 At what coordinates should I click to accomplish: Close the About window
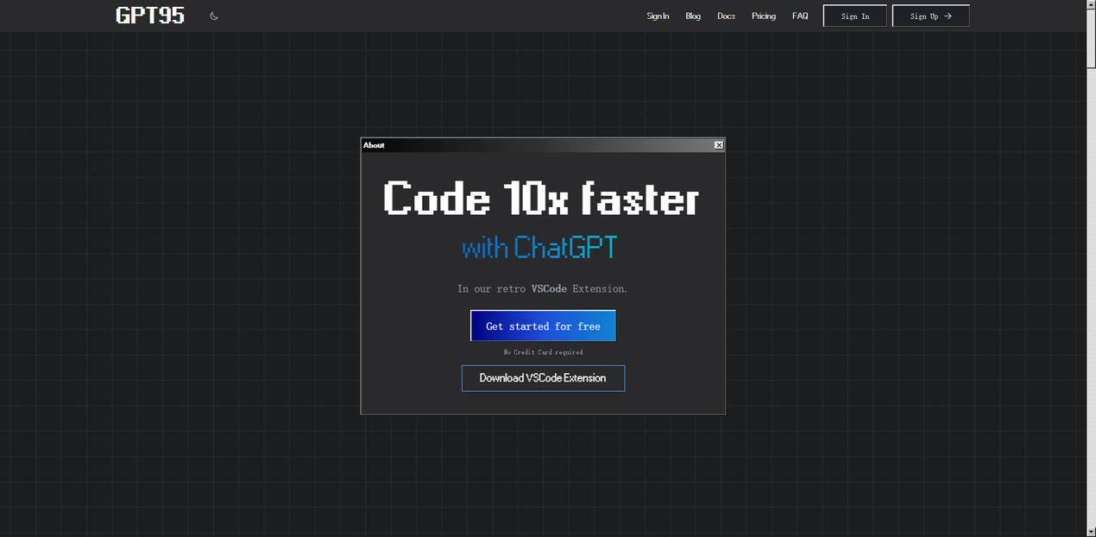coord(718,145)
